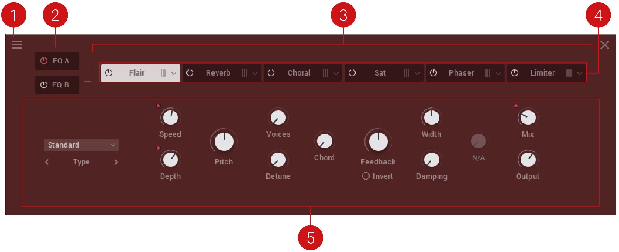The height and width of the screenshot is (252, 619).
Task: Toggle the EQ A power icon
Action: point(44,61)
